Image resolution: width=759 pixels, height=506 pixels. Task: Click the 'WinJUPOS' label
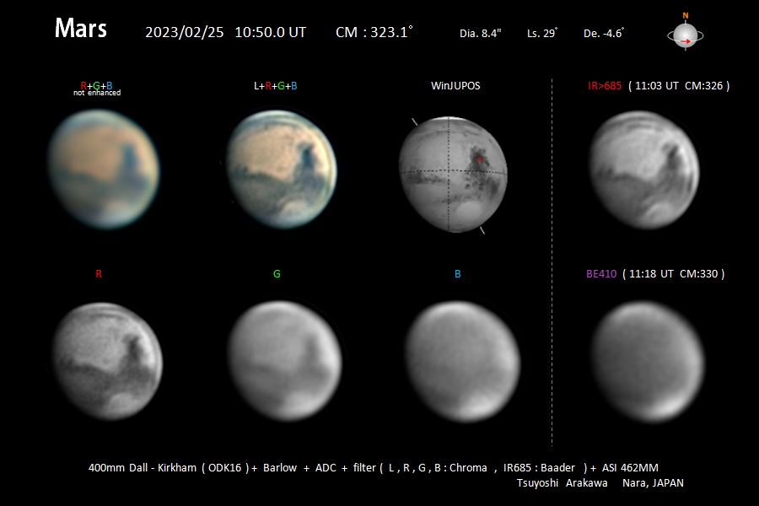point(455,86)
